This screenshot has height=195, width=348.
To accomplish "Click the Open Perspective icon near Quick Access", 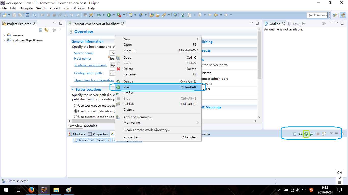I will (x=335, y=15).
